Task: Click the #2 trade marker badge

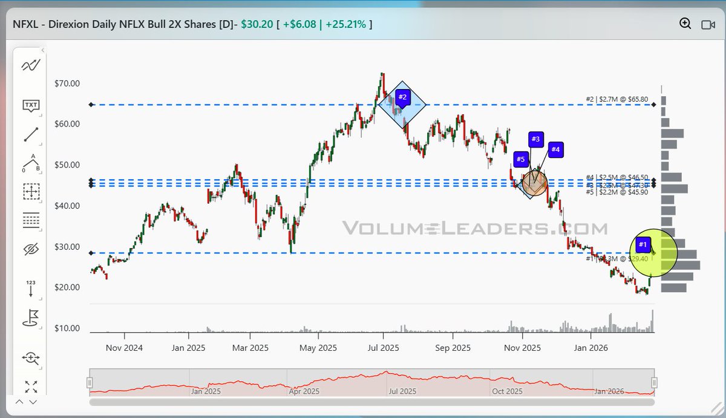Action: [x=404, y=97]
